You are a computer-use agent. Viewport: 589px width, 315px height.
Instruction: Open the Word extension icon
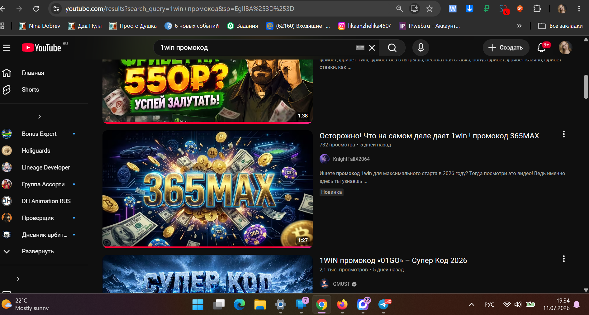453,9
